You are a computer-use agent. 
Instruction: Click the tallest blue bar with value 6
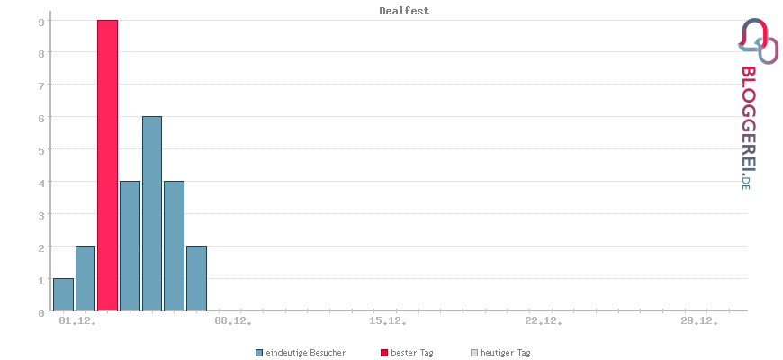click(x=152, y=213)
